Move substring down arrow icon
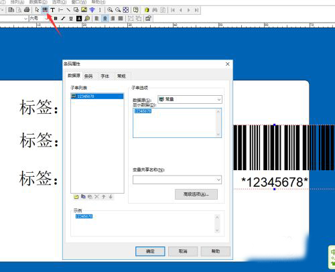The width and height of the screenshot is (335, 272). point(111,197)
